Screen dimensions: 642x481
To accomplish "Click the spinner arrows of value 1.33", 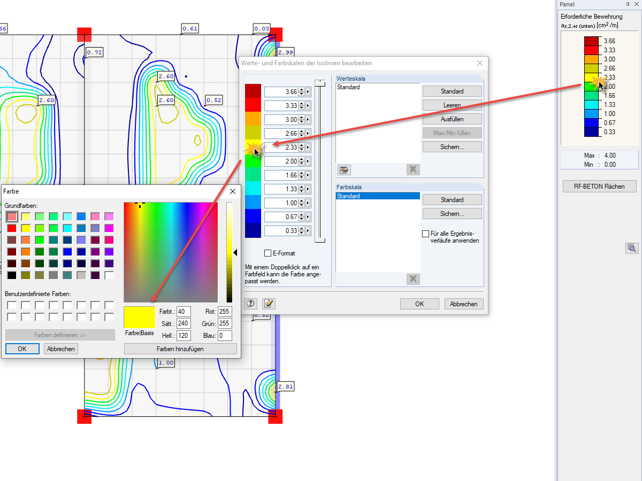I will 302,189.
